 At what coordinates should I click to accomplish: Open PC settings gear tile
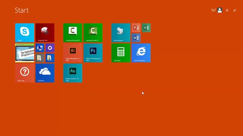point(50,48)
